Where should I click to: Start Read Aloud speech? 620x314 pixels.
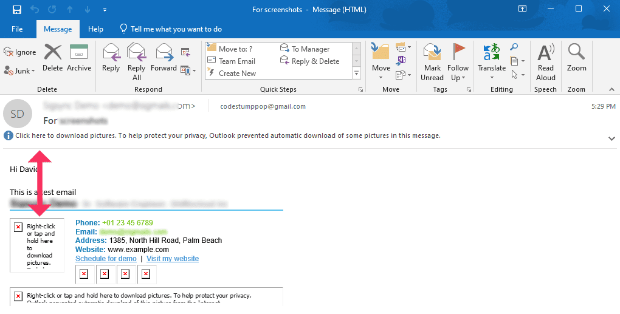tap(545, 61)
